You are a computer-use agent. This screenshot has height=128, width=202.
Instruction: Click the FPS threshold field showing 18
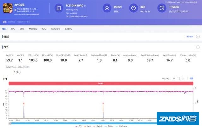click(174, 78)
